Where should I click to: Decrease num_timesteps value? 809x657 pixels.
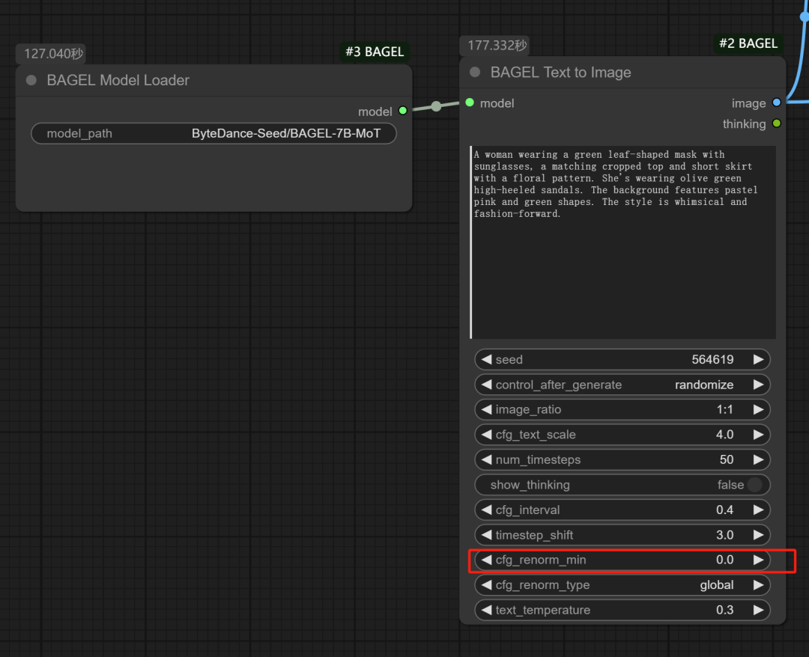point(486,459)
